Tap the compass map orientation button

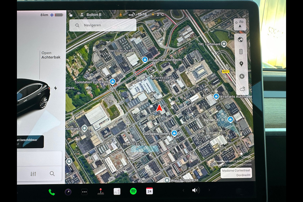click(240, 24)
